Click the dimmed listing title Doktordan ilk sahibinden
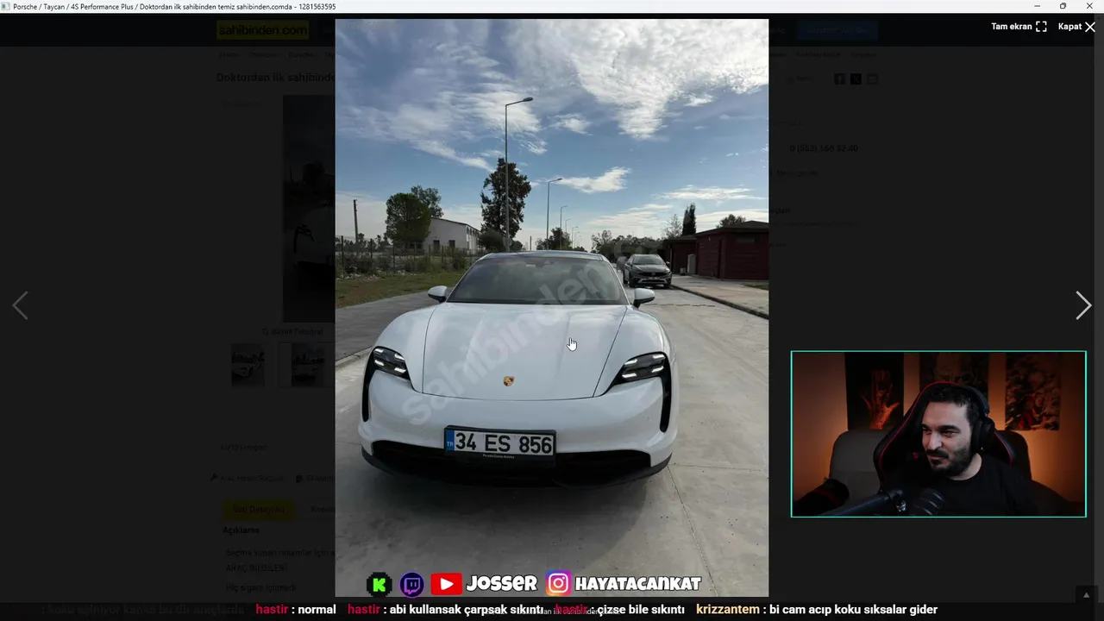 275,78
